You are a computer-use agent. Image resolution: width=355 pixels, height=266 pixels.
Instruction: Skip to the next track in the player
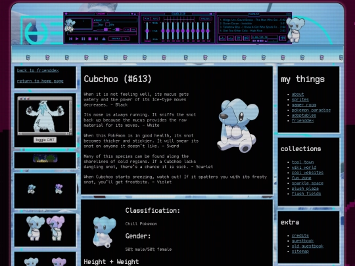96,39
